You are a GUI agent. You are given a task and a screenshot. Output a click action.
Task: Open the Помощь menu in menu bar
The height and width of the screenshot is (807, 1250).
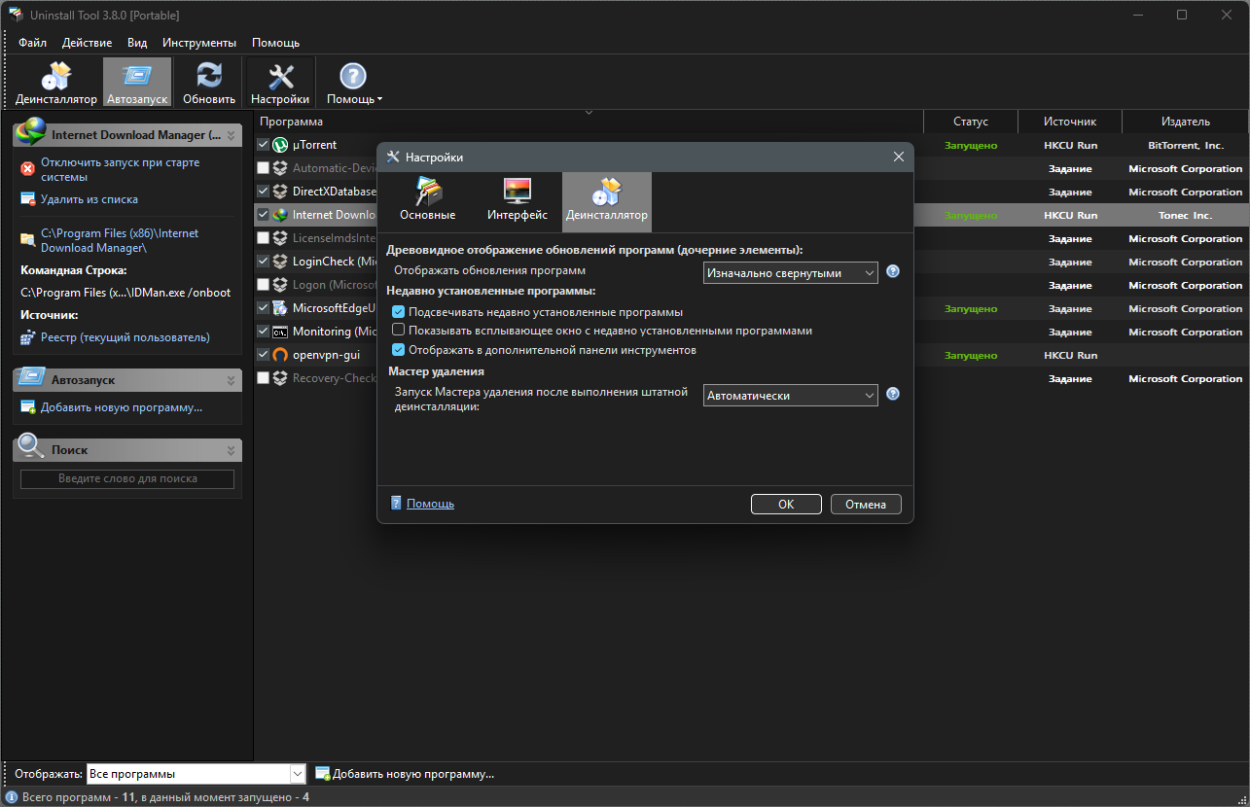coord(275,43)
